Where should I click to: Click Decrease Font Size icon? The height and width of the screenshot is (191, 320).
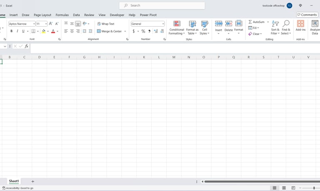pos(57,24)
